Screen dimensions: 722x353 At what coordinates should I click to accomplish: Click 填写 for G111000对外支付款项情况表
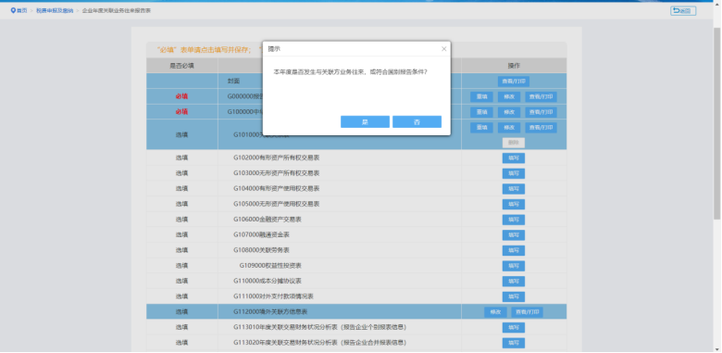tap(514, 296)
